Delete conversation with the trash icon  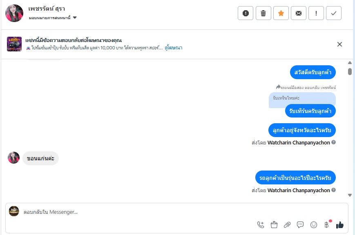263,13
